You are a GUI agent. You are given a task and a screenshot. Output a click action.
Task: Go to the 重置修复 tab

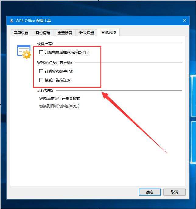[x=65, y=33]
